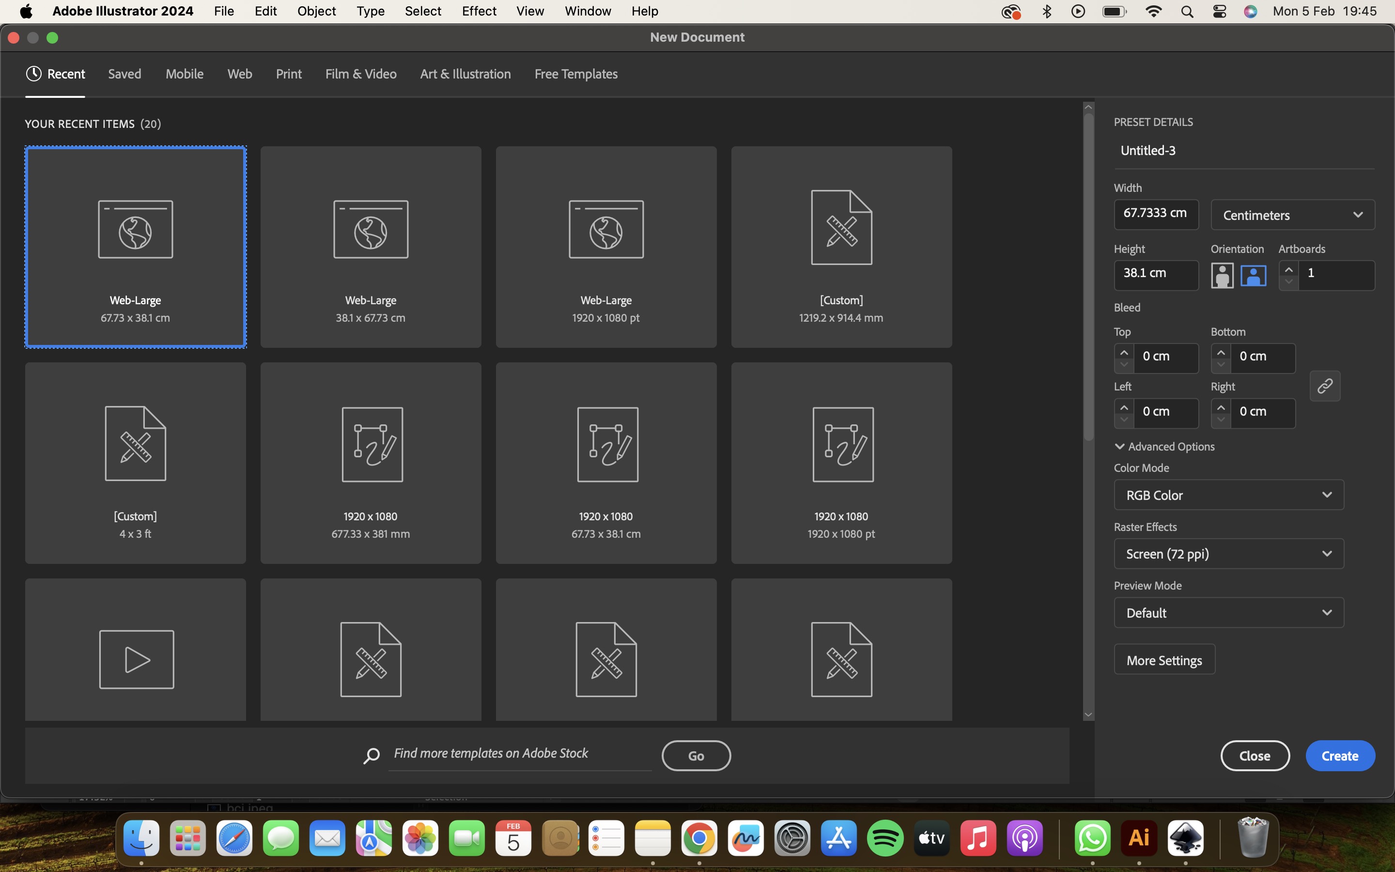Screen dimensions: 1395x872
Task: Select landscape orientation icon
Action: pyautogui.click(x=1253, y=275)
